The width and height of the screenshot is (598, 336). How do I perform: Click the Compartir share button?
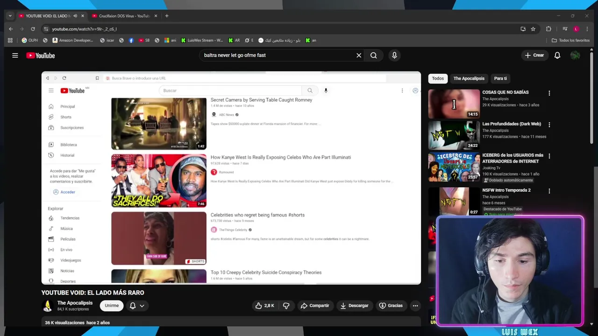(315, 306)
